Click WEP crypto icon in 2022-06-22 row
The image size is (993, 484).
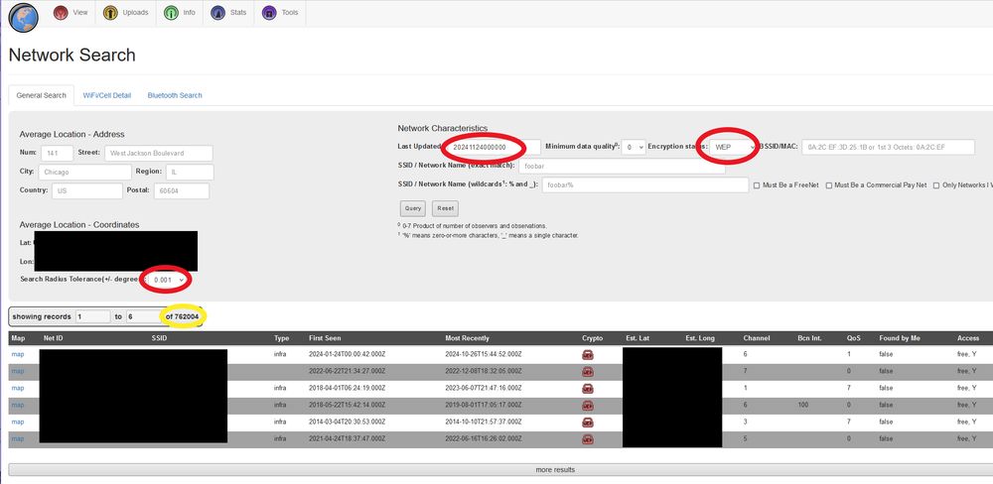point(588,371)
